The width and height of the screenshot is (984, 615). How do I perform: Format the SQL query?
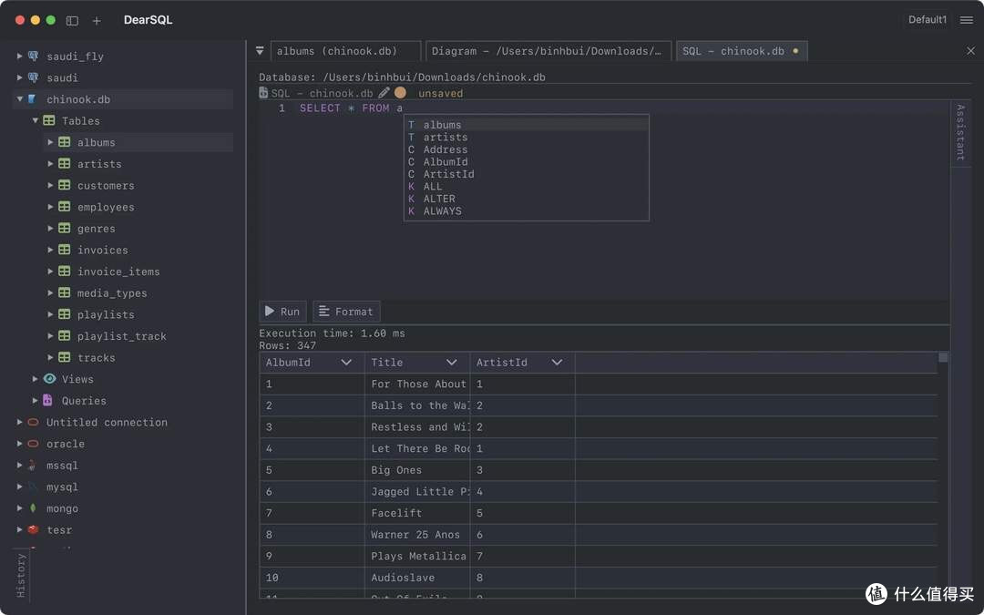(x=346, y=312)
